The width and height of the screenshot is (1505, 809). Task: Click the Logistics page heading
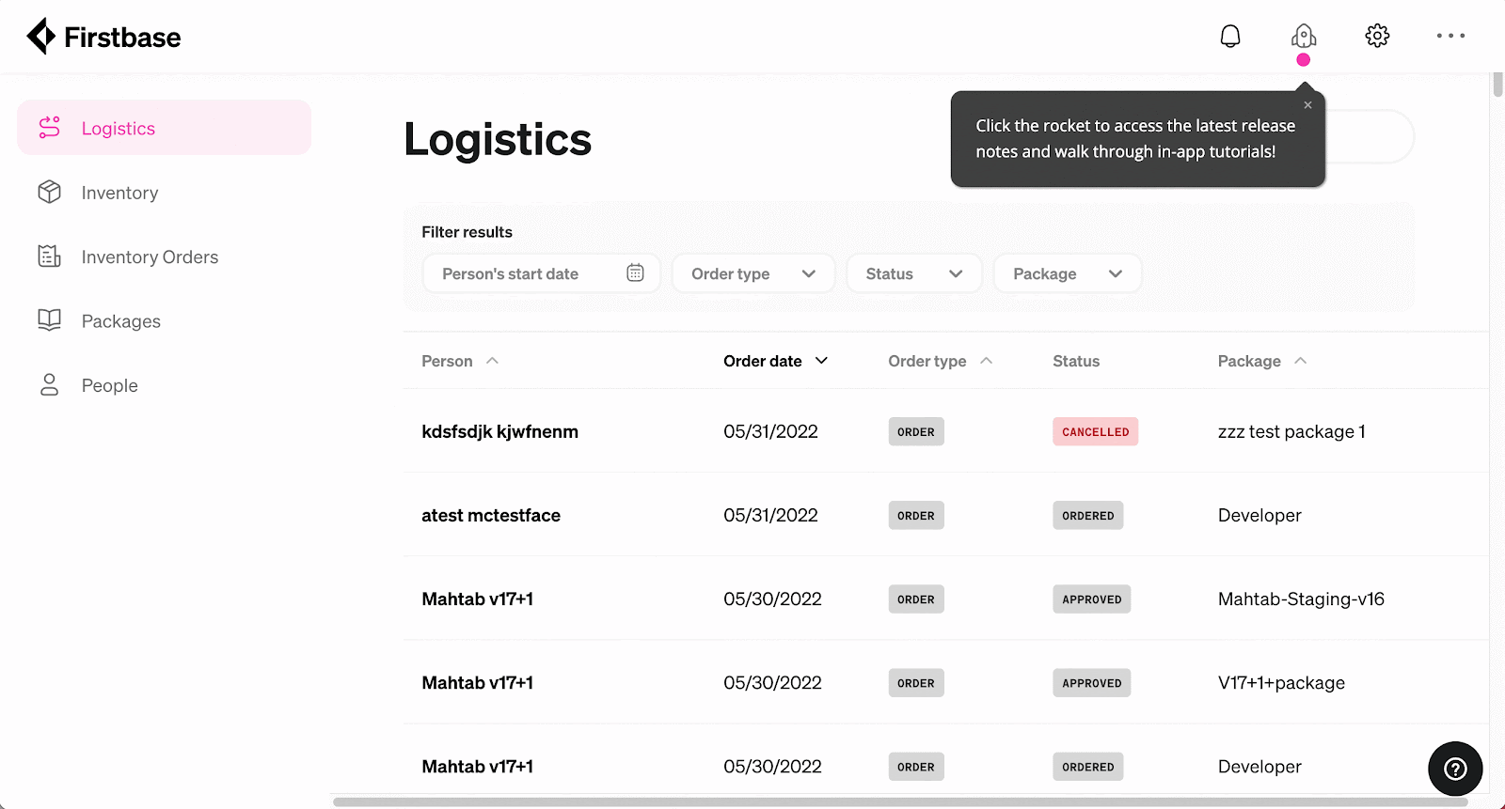(x=498, y=139)
